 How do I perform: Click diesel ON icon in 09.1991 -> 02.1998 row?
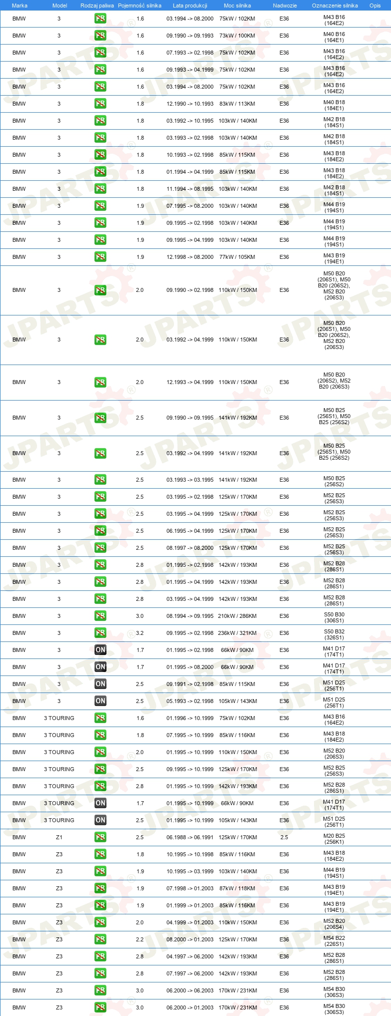click(100, 684)
